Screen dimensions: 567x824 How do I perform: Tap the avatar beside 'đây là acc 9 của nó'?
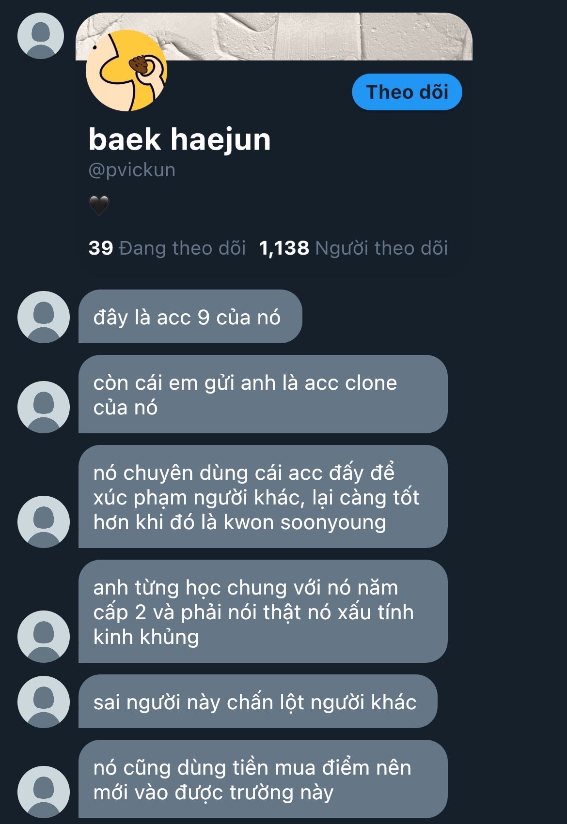coord(44,317)
